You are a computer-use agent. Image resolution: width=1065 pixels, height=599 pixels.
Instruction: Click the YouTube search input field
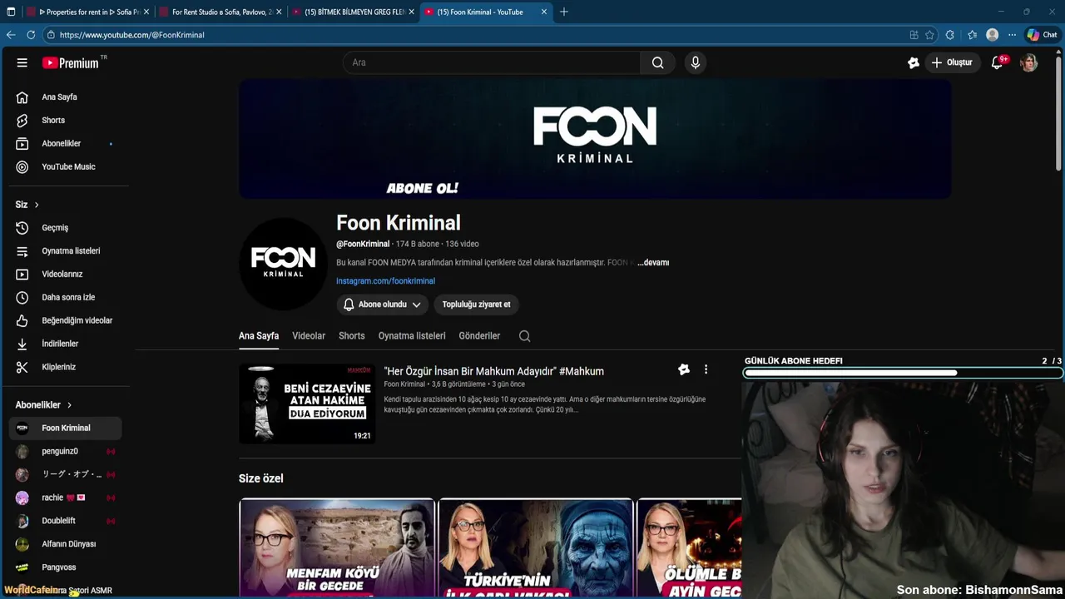click(492, 62)
